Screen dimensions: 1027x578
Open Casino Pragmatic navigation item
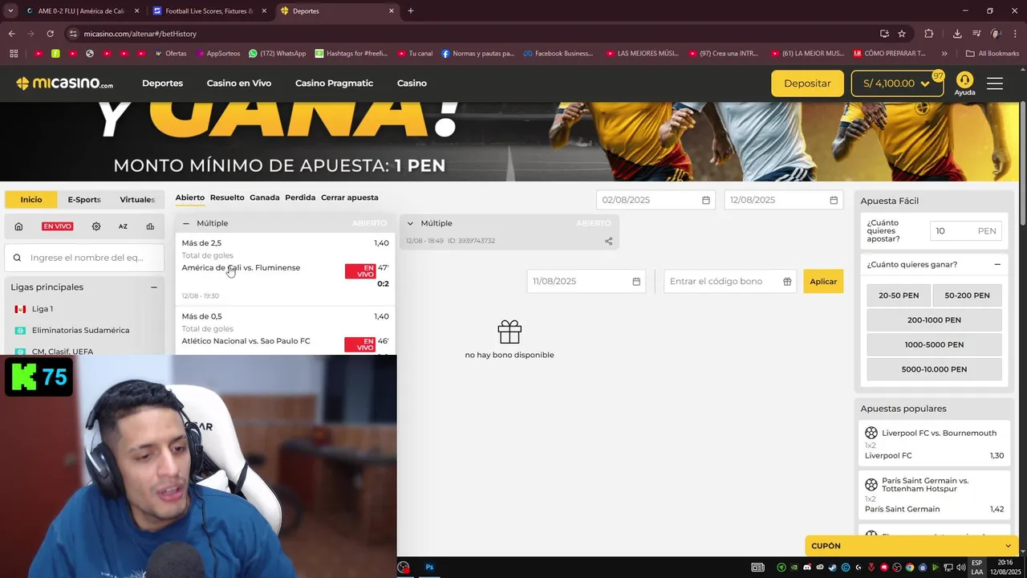tap(334, 83)
